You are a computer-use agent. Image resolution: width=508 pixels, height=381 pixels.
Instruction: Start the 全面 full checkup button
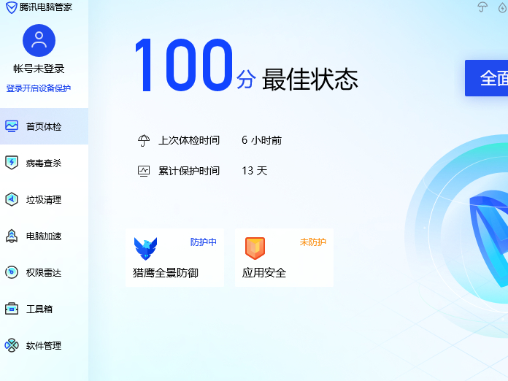486,78
